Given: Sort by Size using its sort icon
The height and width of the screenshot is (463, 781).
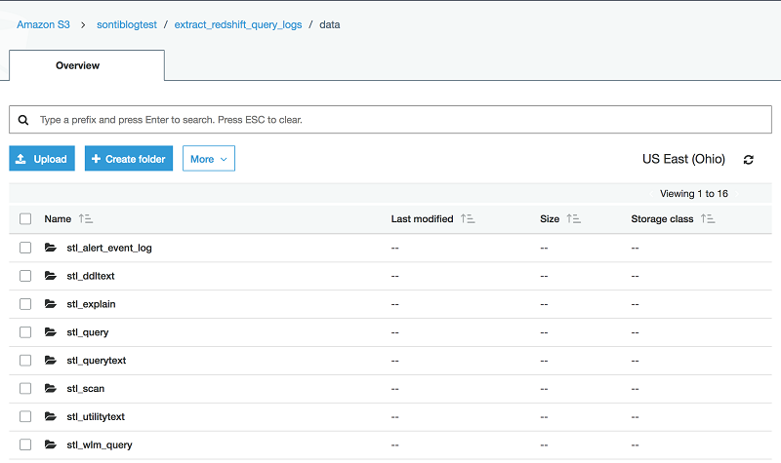Looking at the screenshot, I should 574,218.
